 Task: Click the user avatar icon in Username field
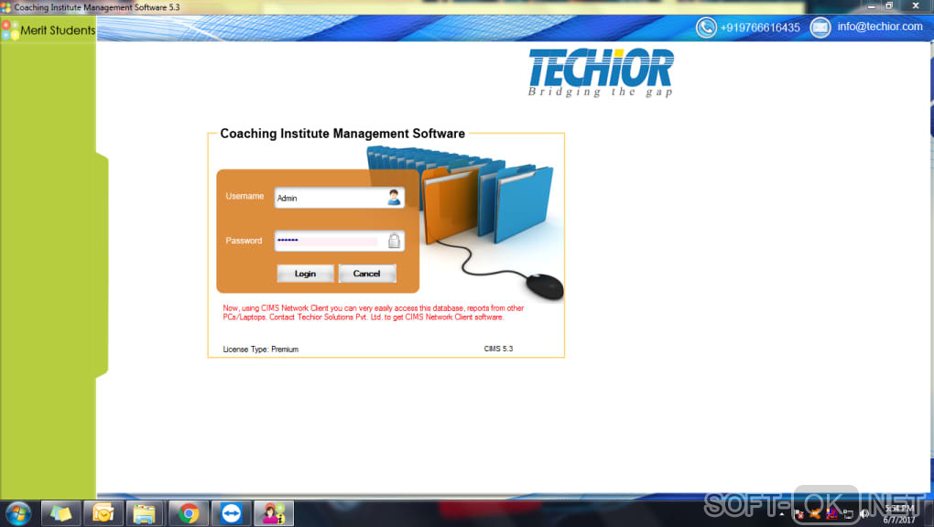(x=394, y=197)
